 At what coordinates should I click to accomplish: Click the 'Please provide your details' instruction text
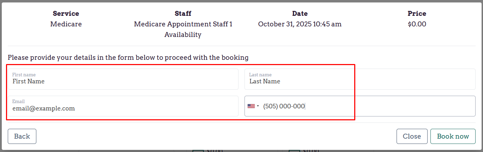coord(128,57)
